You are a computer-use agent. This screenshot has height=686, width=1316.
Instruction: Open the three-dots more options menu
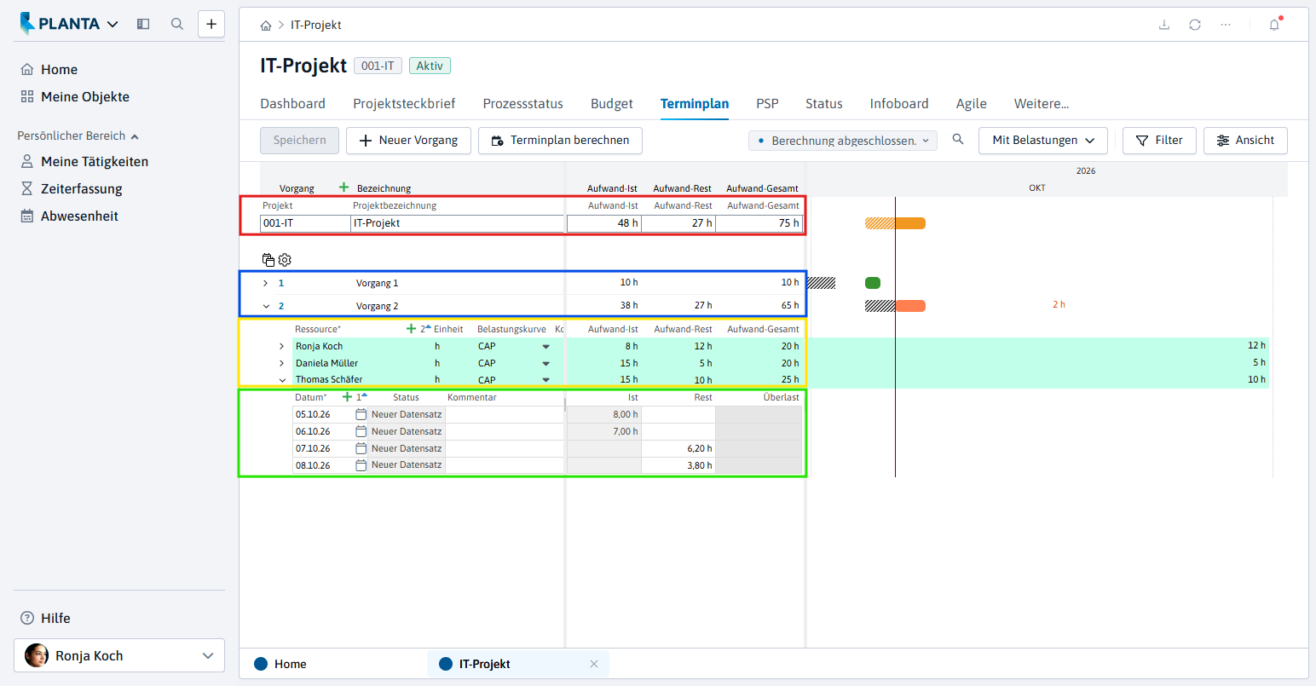(1226, 25)
